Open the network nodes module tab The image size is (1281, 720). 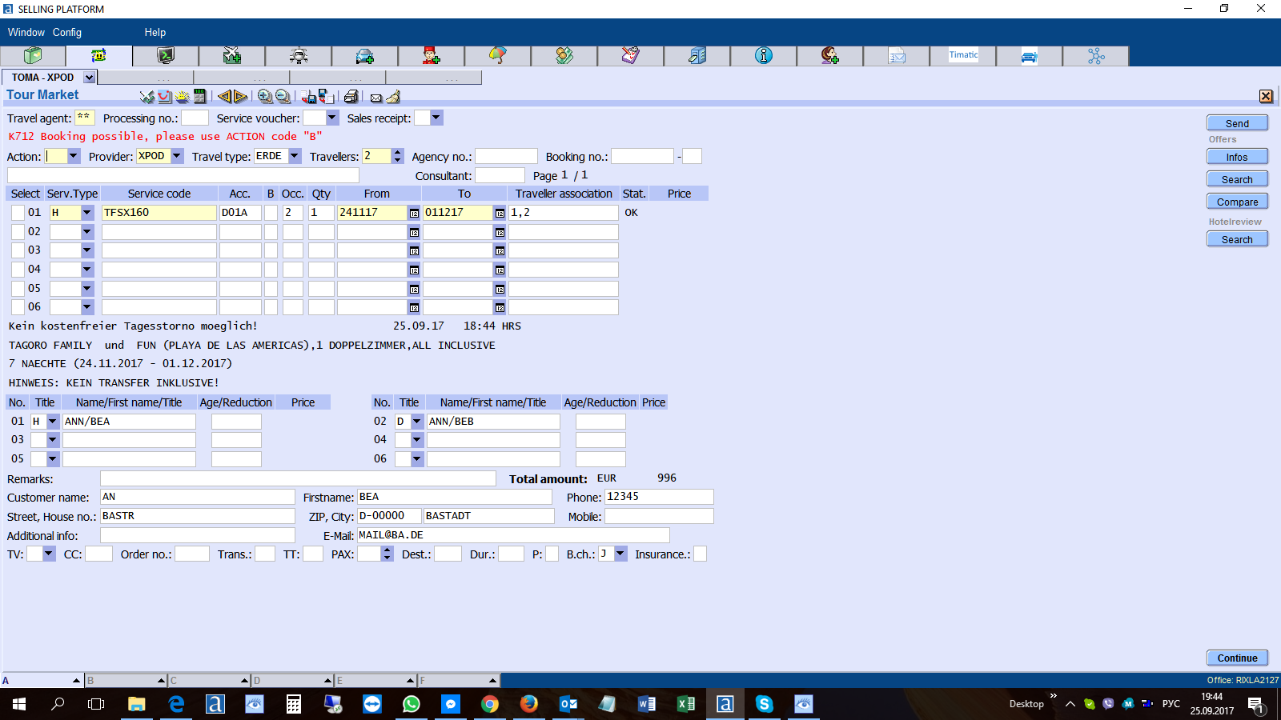click(x=1096, y=55)
